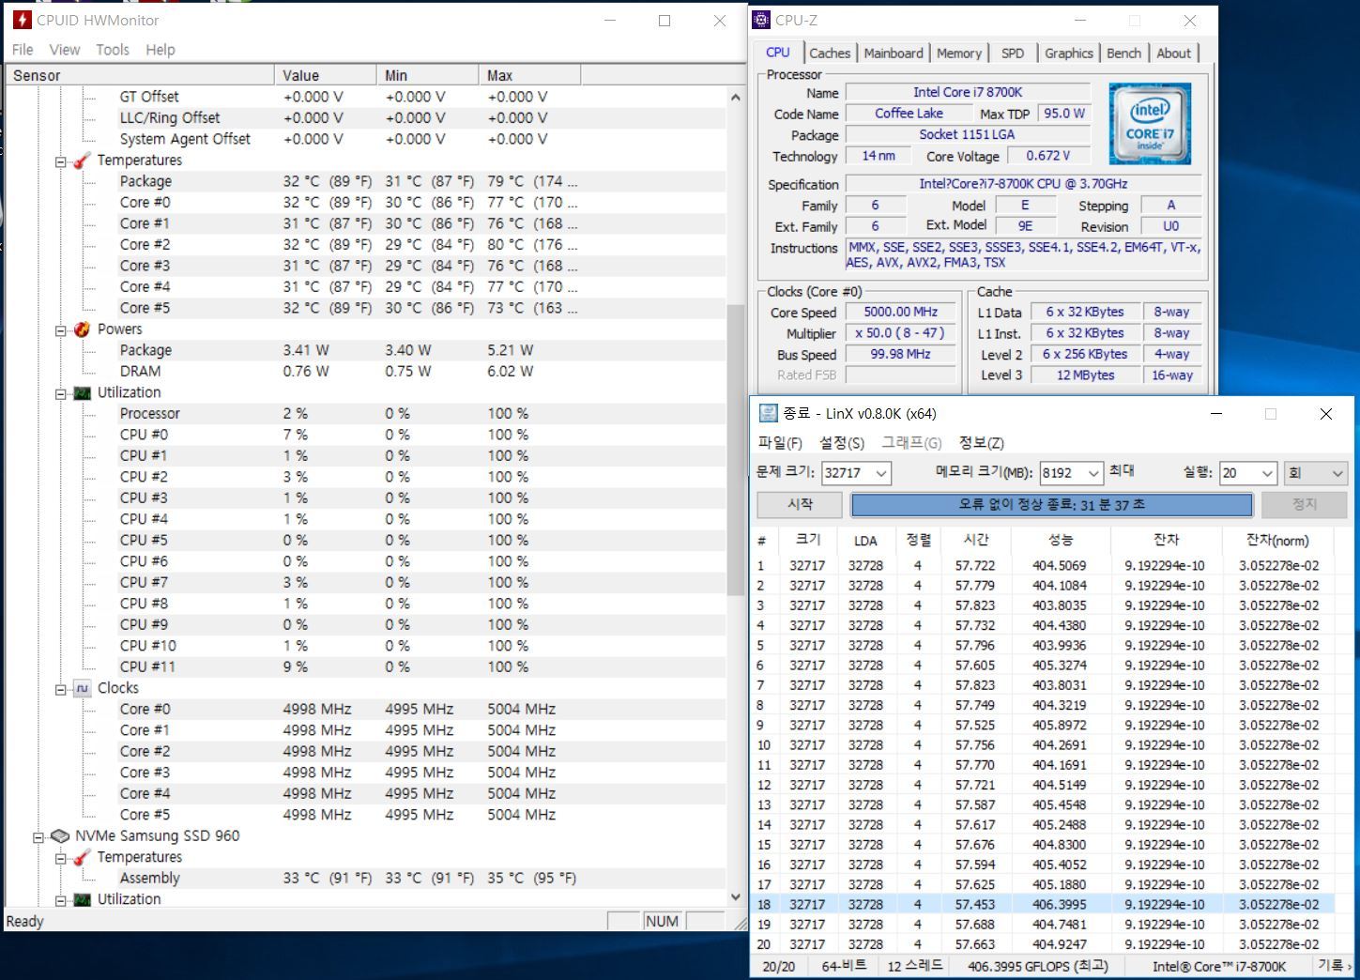Screen dimensions: 1360x980
Task: Click the LinX title bar icon
Action: pyautogui.click(x=769, y=413)
